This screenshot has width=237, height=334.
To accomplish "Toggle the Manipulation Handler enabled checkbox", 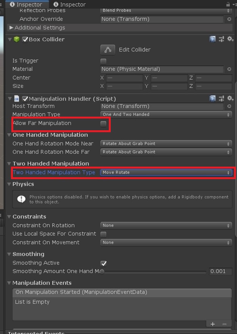I will [x=25, y=99].
